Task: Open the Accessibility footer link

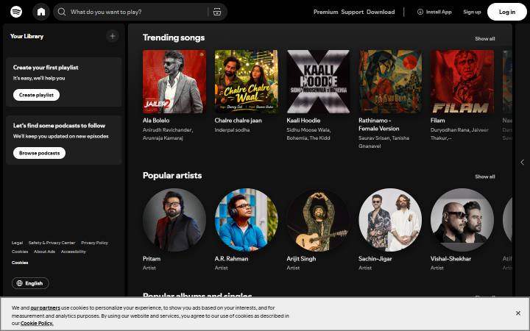Action: click(x=74, y=252)
